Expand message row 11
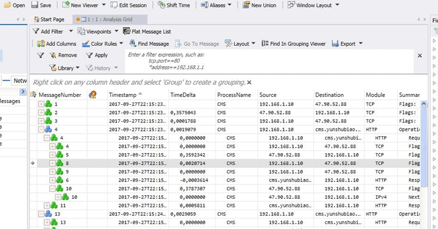438x229 pixels. (47, 205)
